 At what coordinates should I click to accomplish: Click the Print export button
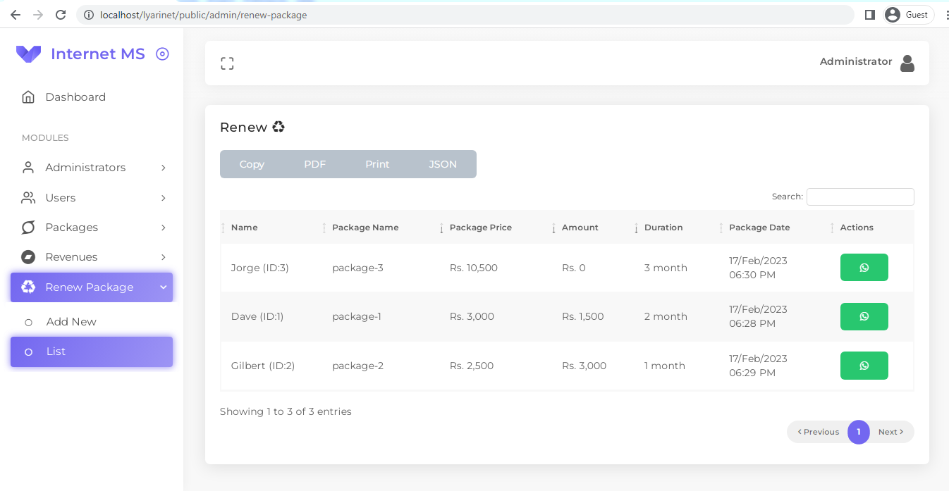coord(377,163)
